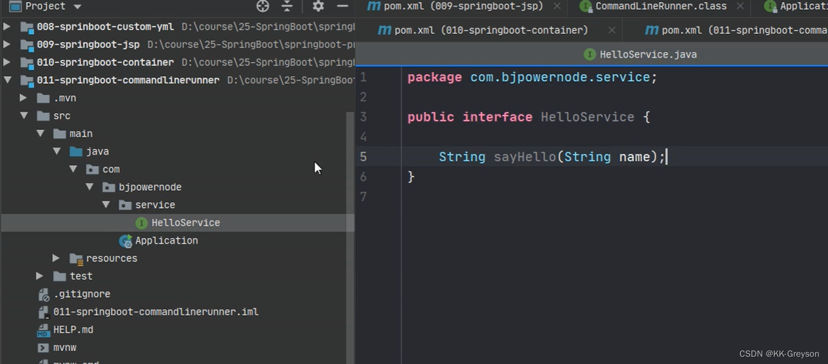Viewport: 828px width, 364px height.
Task: Select HelloService in the project tree
Action: click(x=185, y=223)
